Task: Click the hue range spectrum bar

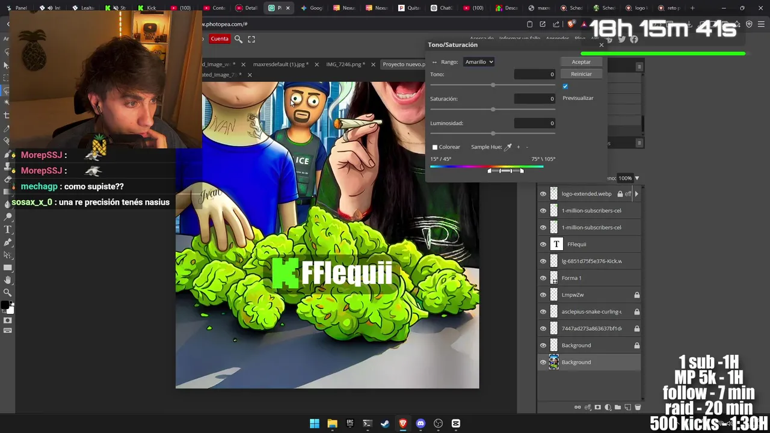Action: click(x=487, y=167)
